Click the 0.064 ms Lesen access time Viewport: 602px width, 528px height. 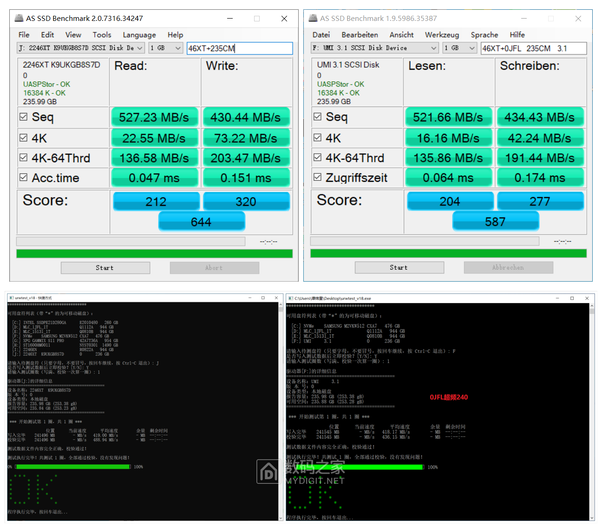coord(449,178)
